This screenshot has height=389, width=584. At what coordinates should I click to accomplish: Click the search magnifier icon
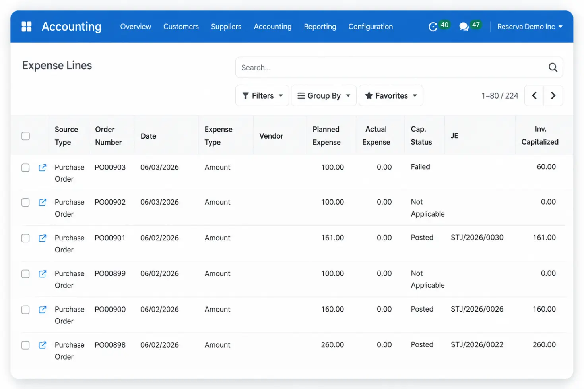pyautogui.click(x=553, y=68)
